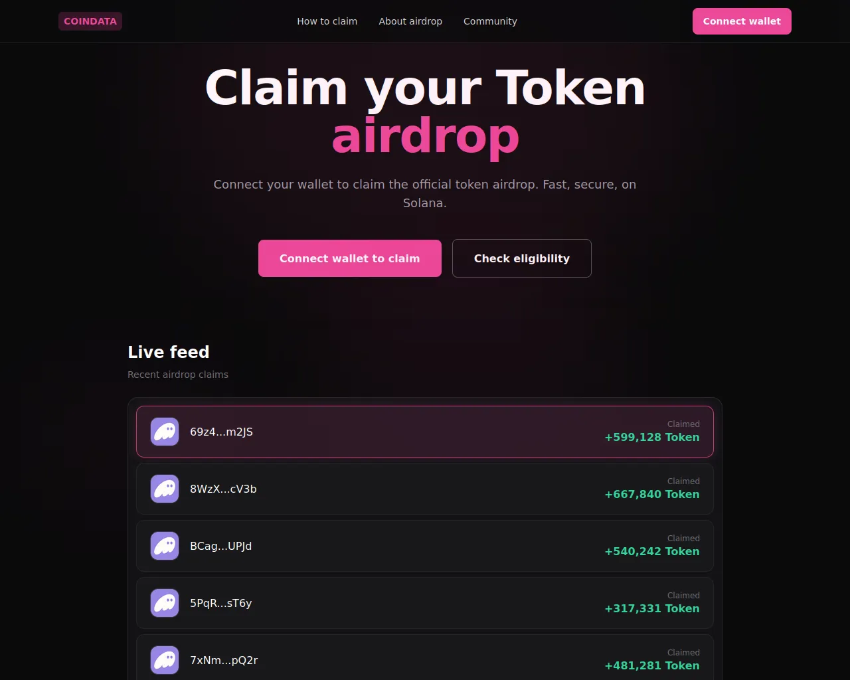Click the ghost wallet icon beside 8WzX...cV3b
This screenshot has height=680, width=850.
pyautogui.click(x=165, y=489)
